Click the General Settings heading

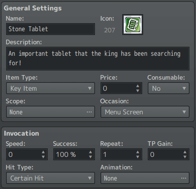33,8
